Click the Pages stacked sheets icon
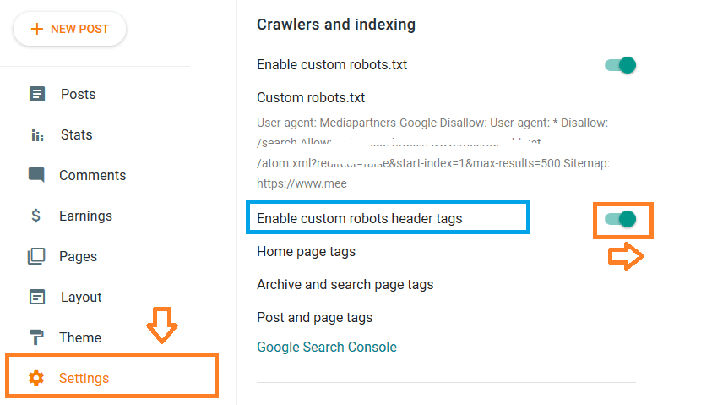 36,256
